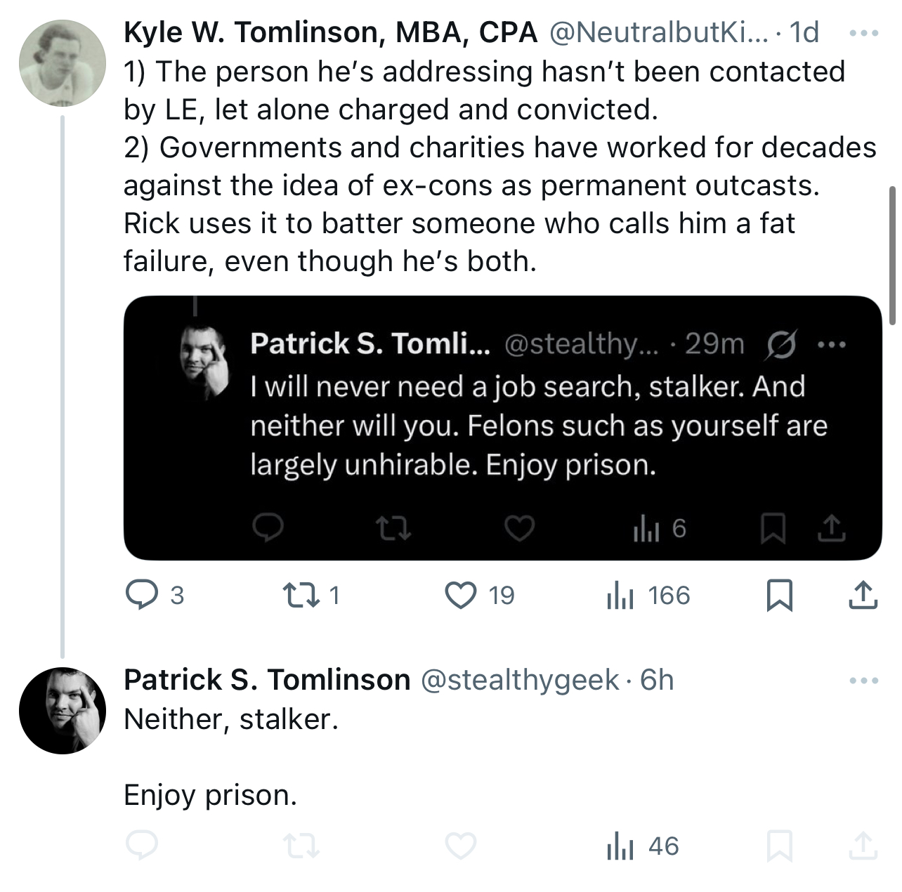The height and width of the screenshot is (892, 902).
Task: Retweet the "Enjoy prison" reply
Action: coord(301,846)
